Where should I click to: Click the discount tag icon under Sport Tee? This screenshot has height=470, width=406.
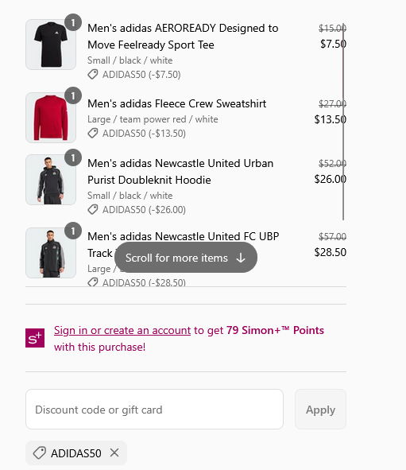pos(93,74)
